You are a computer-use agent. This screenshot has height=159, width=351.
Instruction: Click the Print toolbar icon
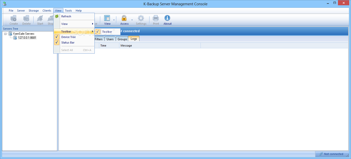(x=156, y=18)
